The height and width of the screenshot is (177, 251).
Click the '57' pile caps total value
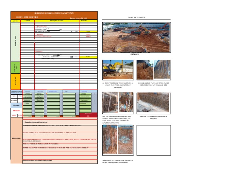click(x=72, y=31)
